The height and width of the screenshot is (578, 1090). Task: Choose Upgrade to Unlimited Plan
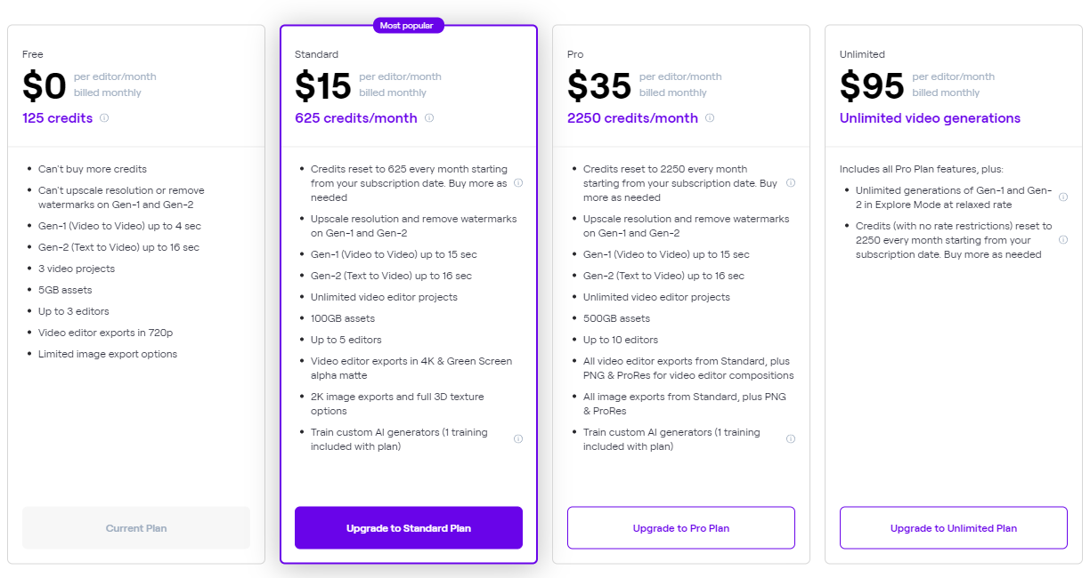click(x=953, y=528)
